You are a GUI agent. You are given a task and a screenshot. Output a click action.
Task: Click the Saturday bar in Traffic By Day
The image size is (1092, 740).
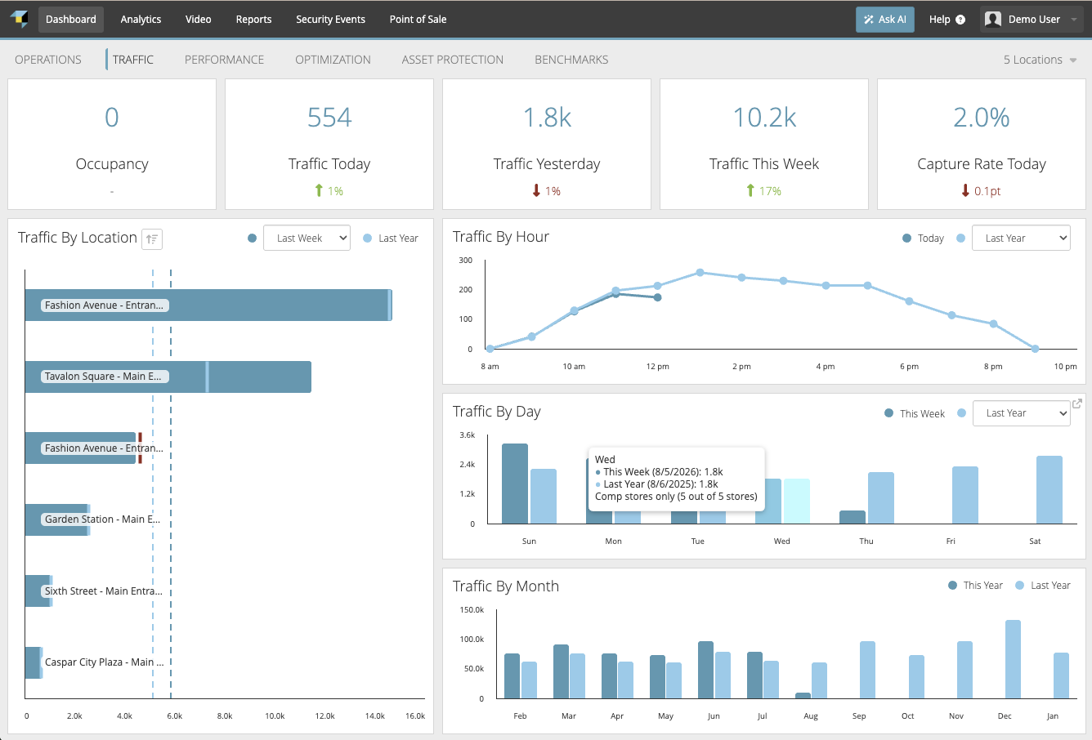1049,489
